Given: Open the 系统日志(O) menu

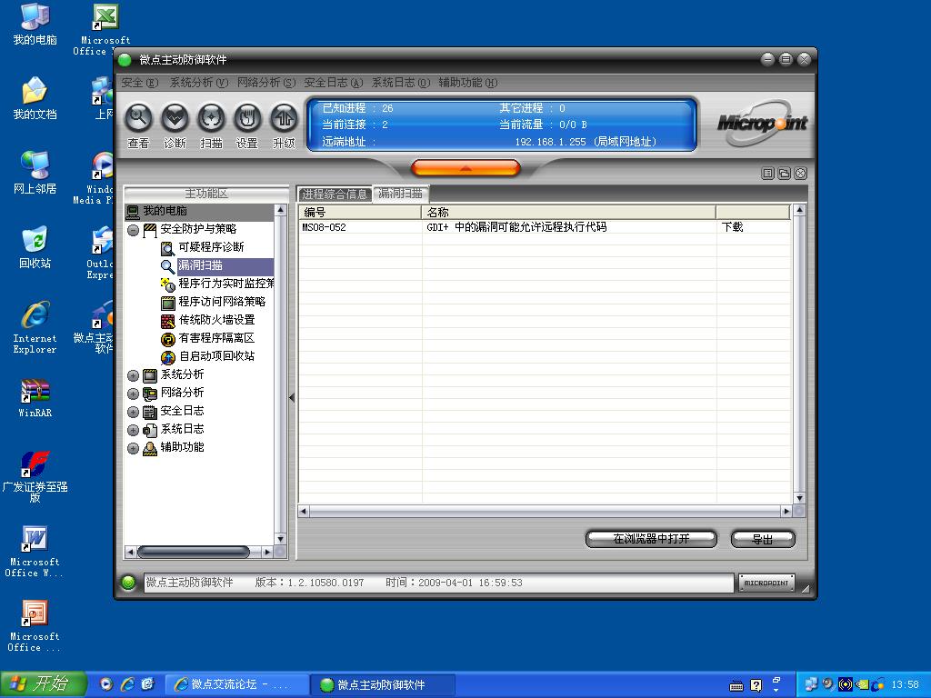Looking at the screenshot, I should (401, 83).
